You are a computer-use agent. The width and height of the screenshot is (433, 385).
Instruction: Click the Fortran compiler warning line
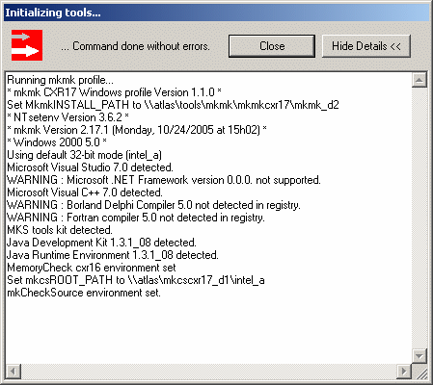(x=136, y=218)
